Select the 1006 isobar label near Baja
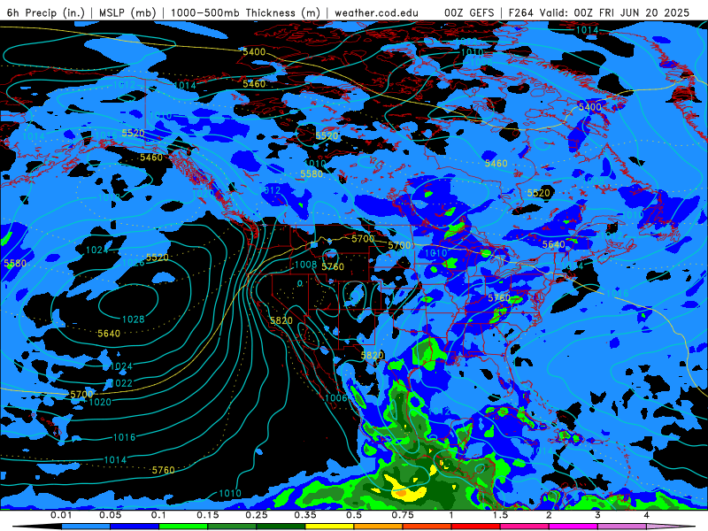 pos(336,397)
